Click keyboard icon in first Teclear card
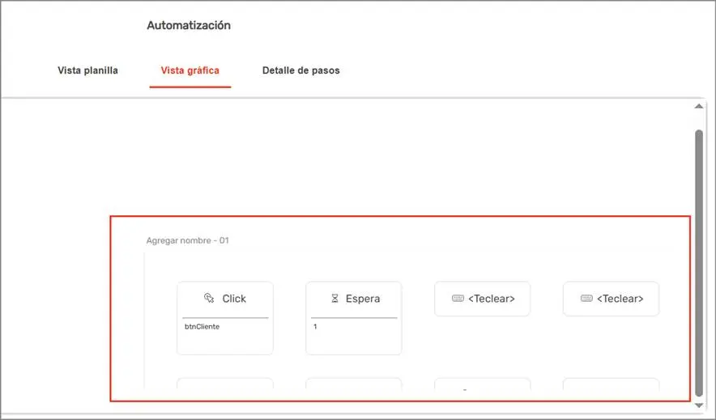This screenshot has width=716, height=420. click(x=458, y=299)
